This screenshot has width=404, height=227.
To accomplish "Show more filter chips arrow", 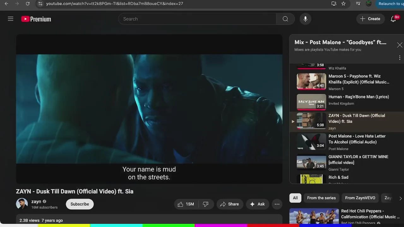I will click(x=400, y=198).
